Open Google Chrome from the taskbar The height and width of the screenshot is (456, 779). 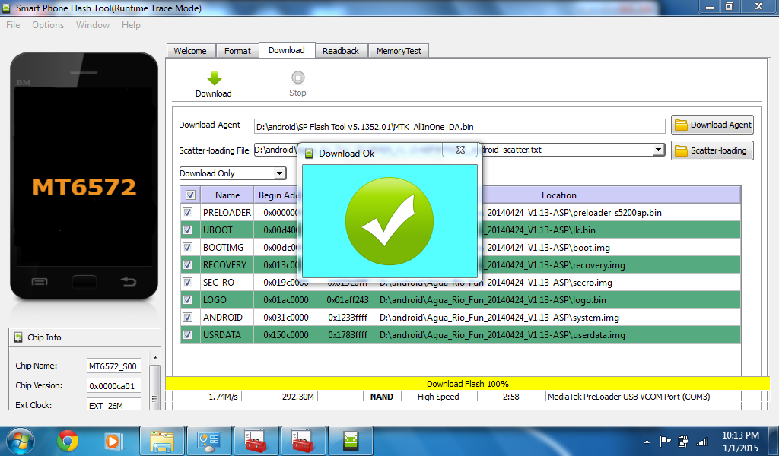click(68, 441)
